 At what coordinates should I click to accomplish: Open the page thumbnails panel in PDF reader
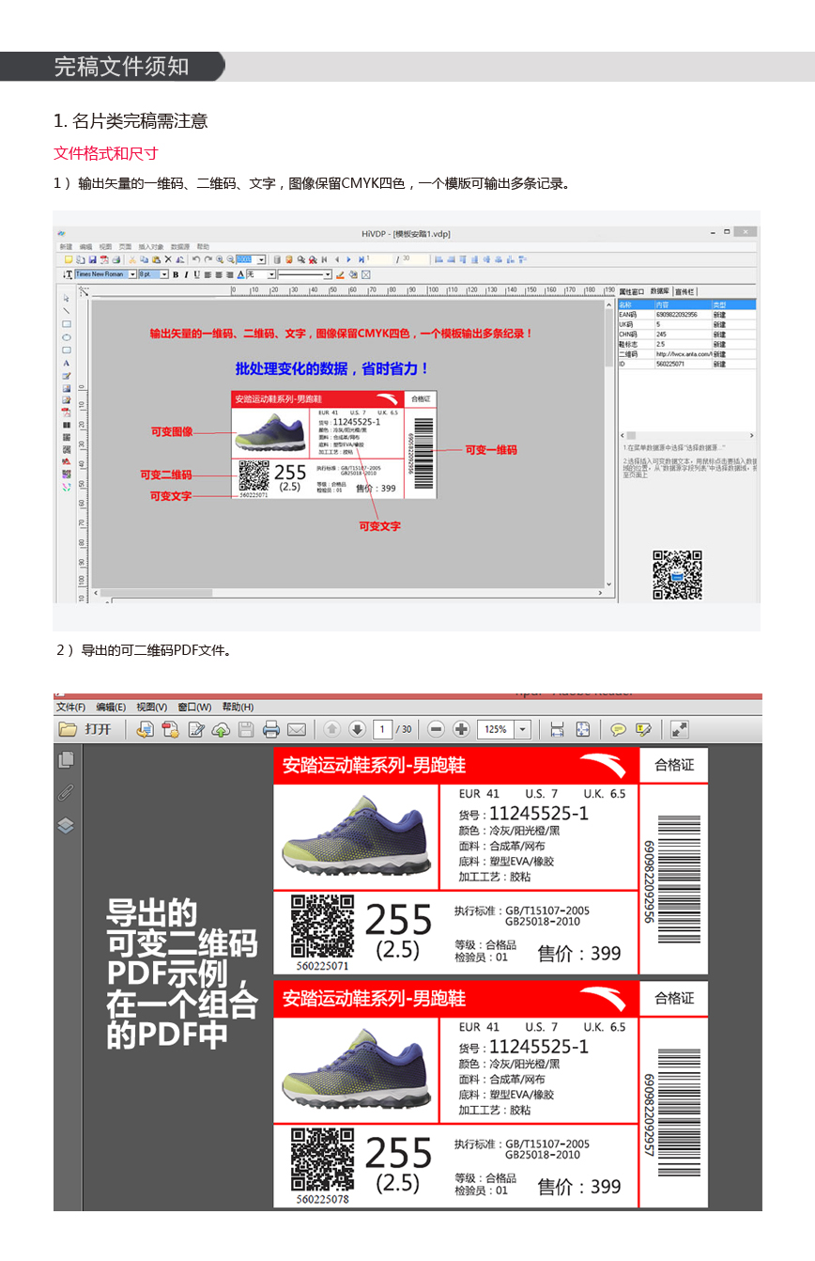coord(66,760)
